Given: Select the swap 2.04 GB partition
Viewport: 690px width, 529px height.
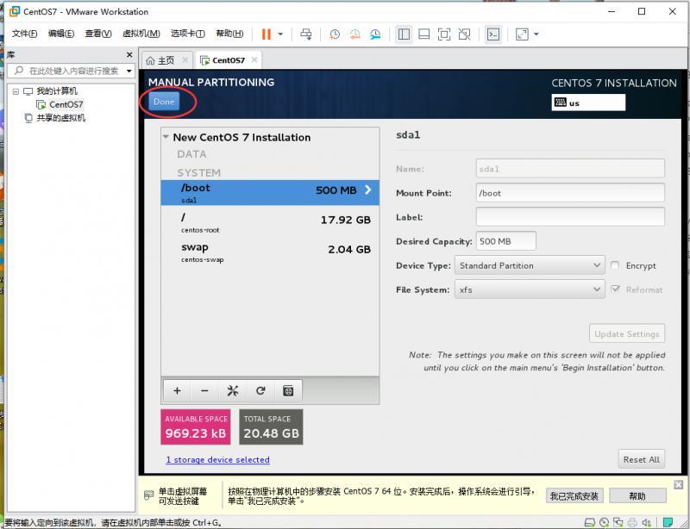Looking at the screenshot, I should (x=270, y=252).
